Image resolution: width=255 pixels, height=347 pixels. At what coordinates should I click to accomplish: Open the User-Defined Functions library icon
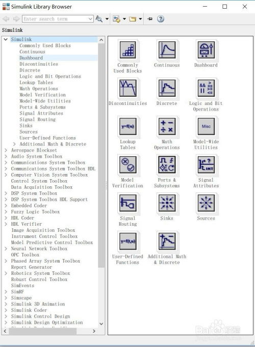pyautogui.click(x=127, y=242)
